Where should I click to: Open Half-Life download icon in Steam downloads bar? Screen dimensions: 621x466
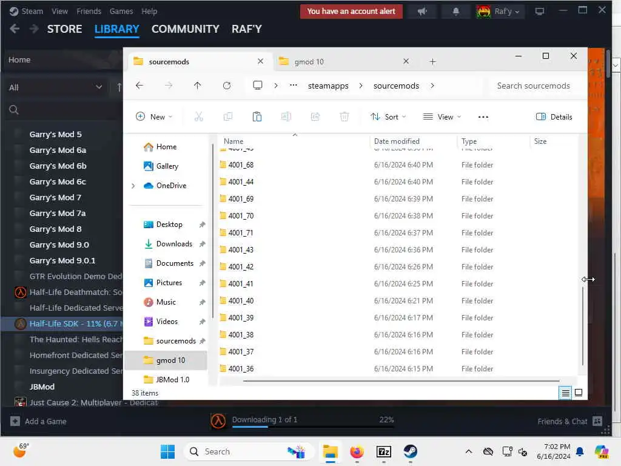coord(218,421)
